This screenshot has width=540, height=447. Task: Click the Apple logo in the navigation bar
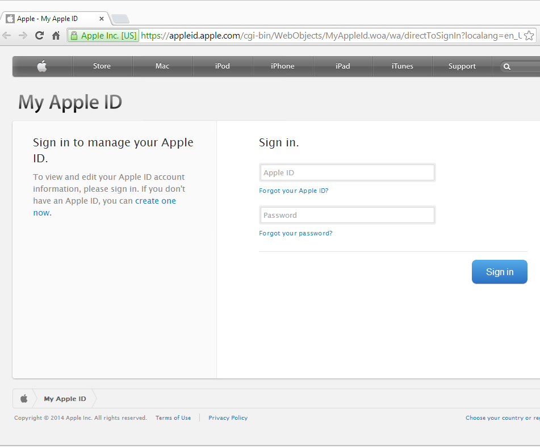coord(42,66)
